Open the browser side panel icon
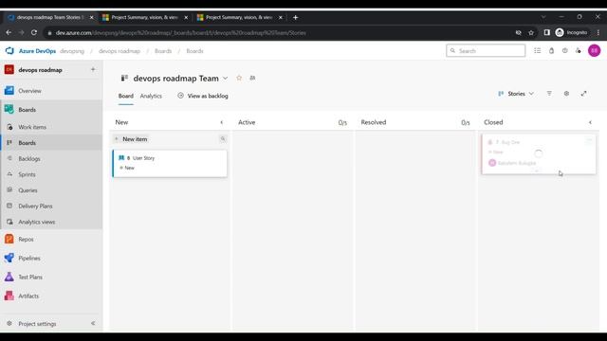The image size is (607, 341). pyautogui.click(x=546, y=33)
